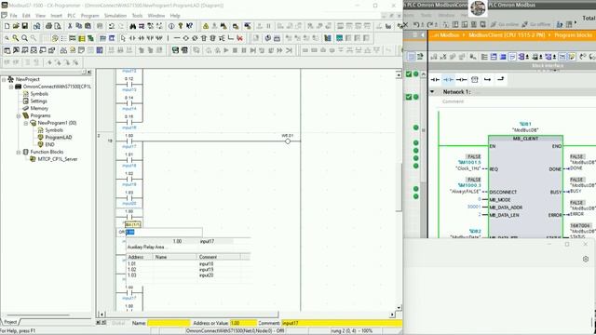This screenshot has width=596, height=335.
Task: Toggle first green checkbox in TIA sidebar
Action: click(x=409, y=74)
